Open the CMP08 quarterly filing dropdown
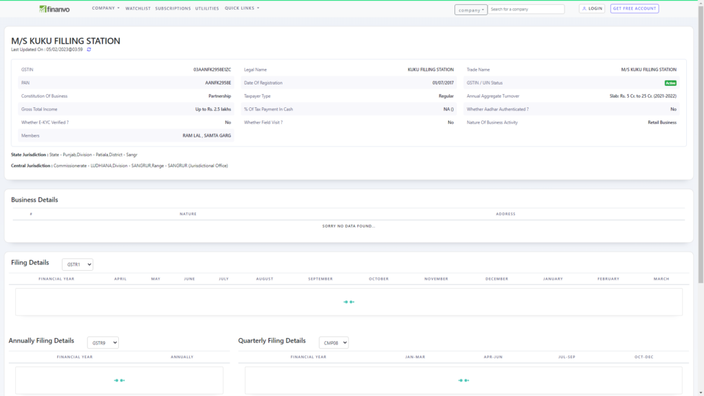Screen dimensions: 704x396 (333, 342)
